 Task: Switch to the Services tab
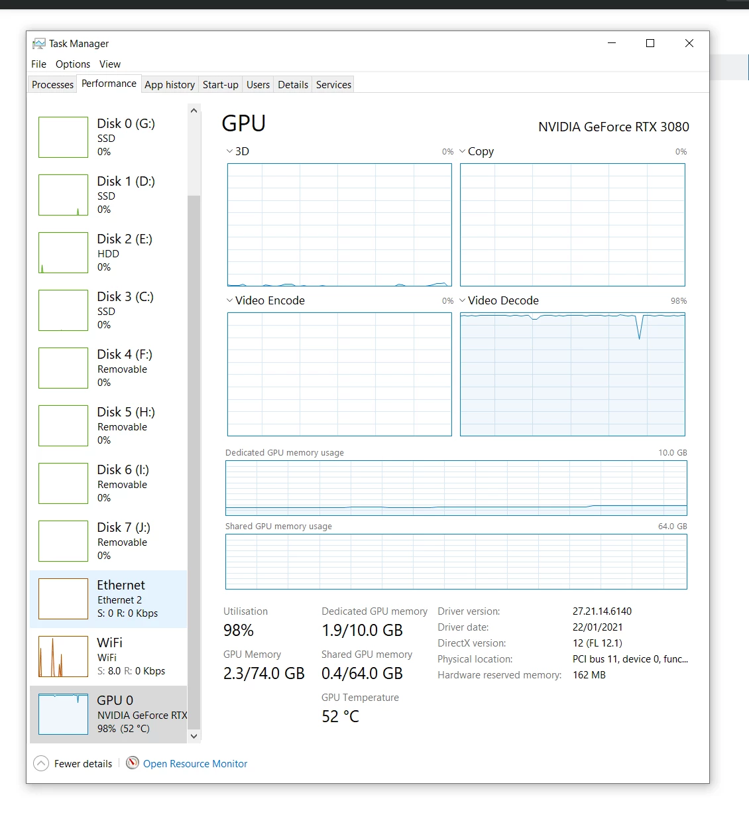coord(333,84)
